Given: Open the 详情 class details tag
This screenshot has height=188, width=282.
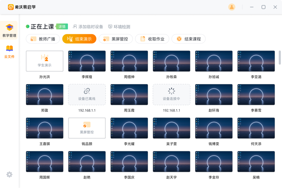Looking at the screenshot, I should pos(62,27).
